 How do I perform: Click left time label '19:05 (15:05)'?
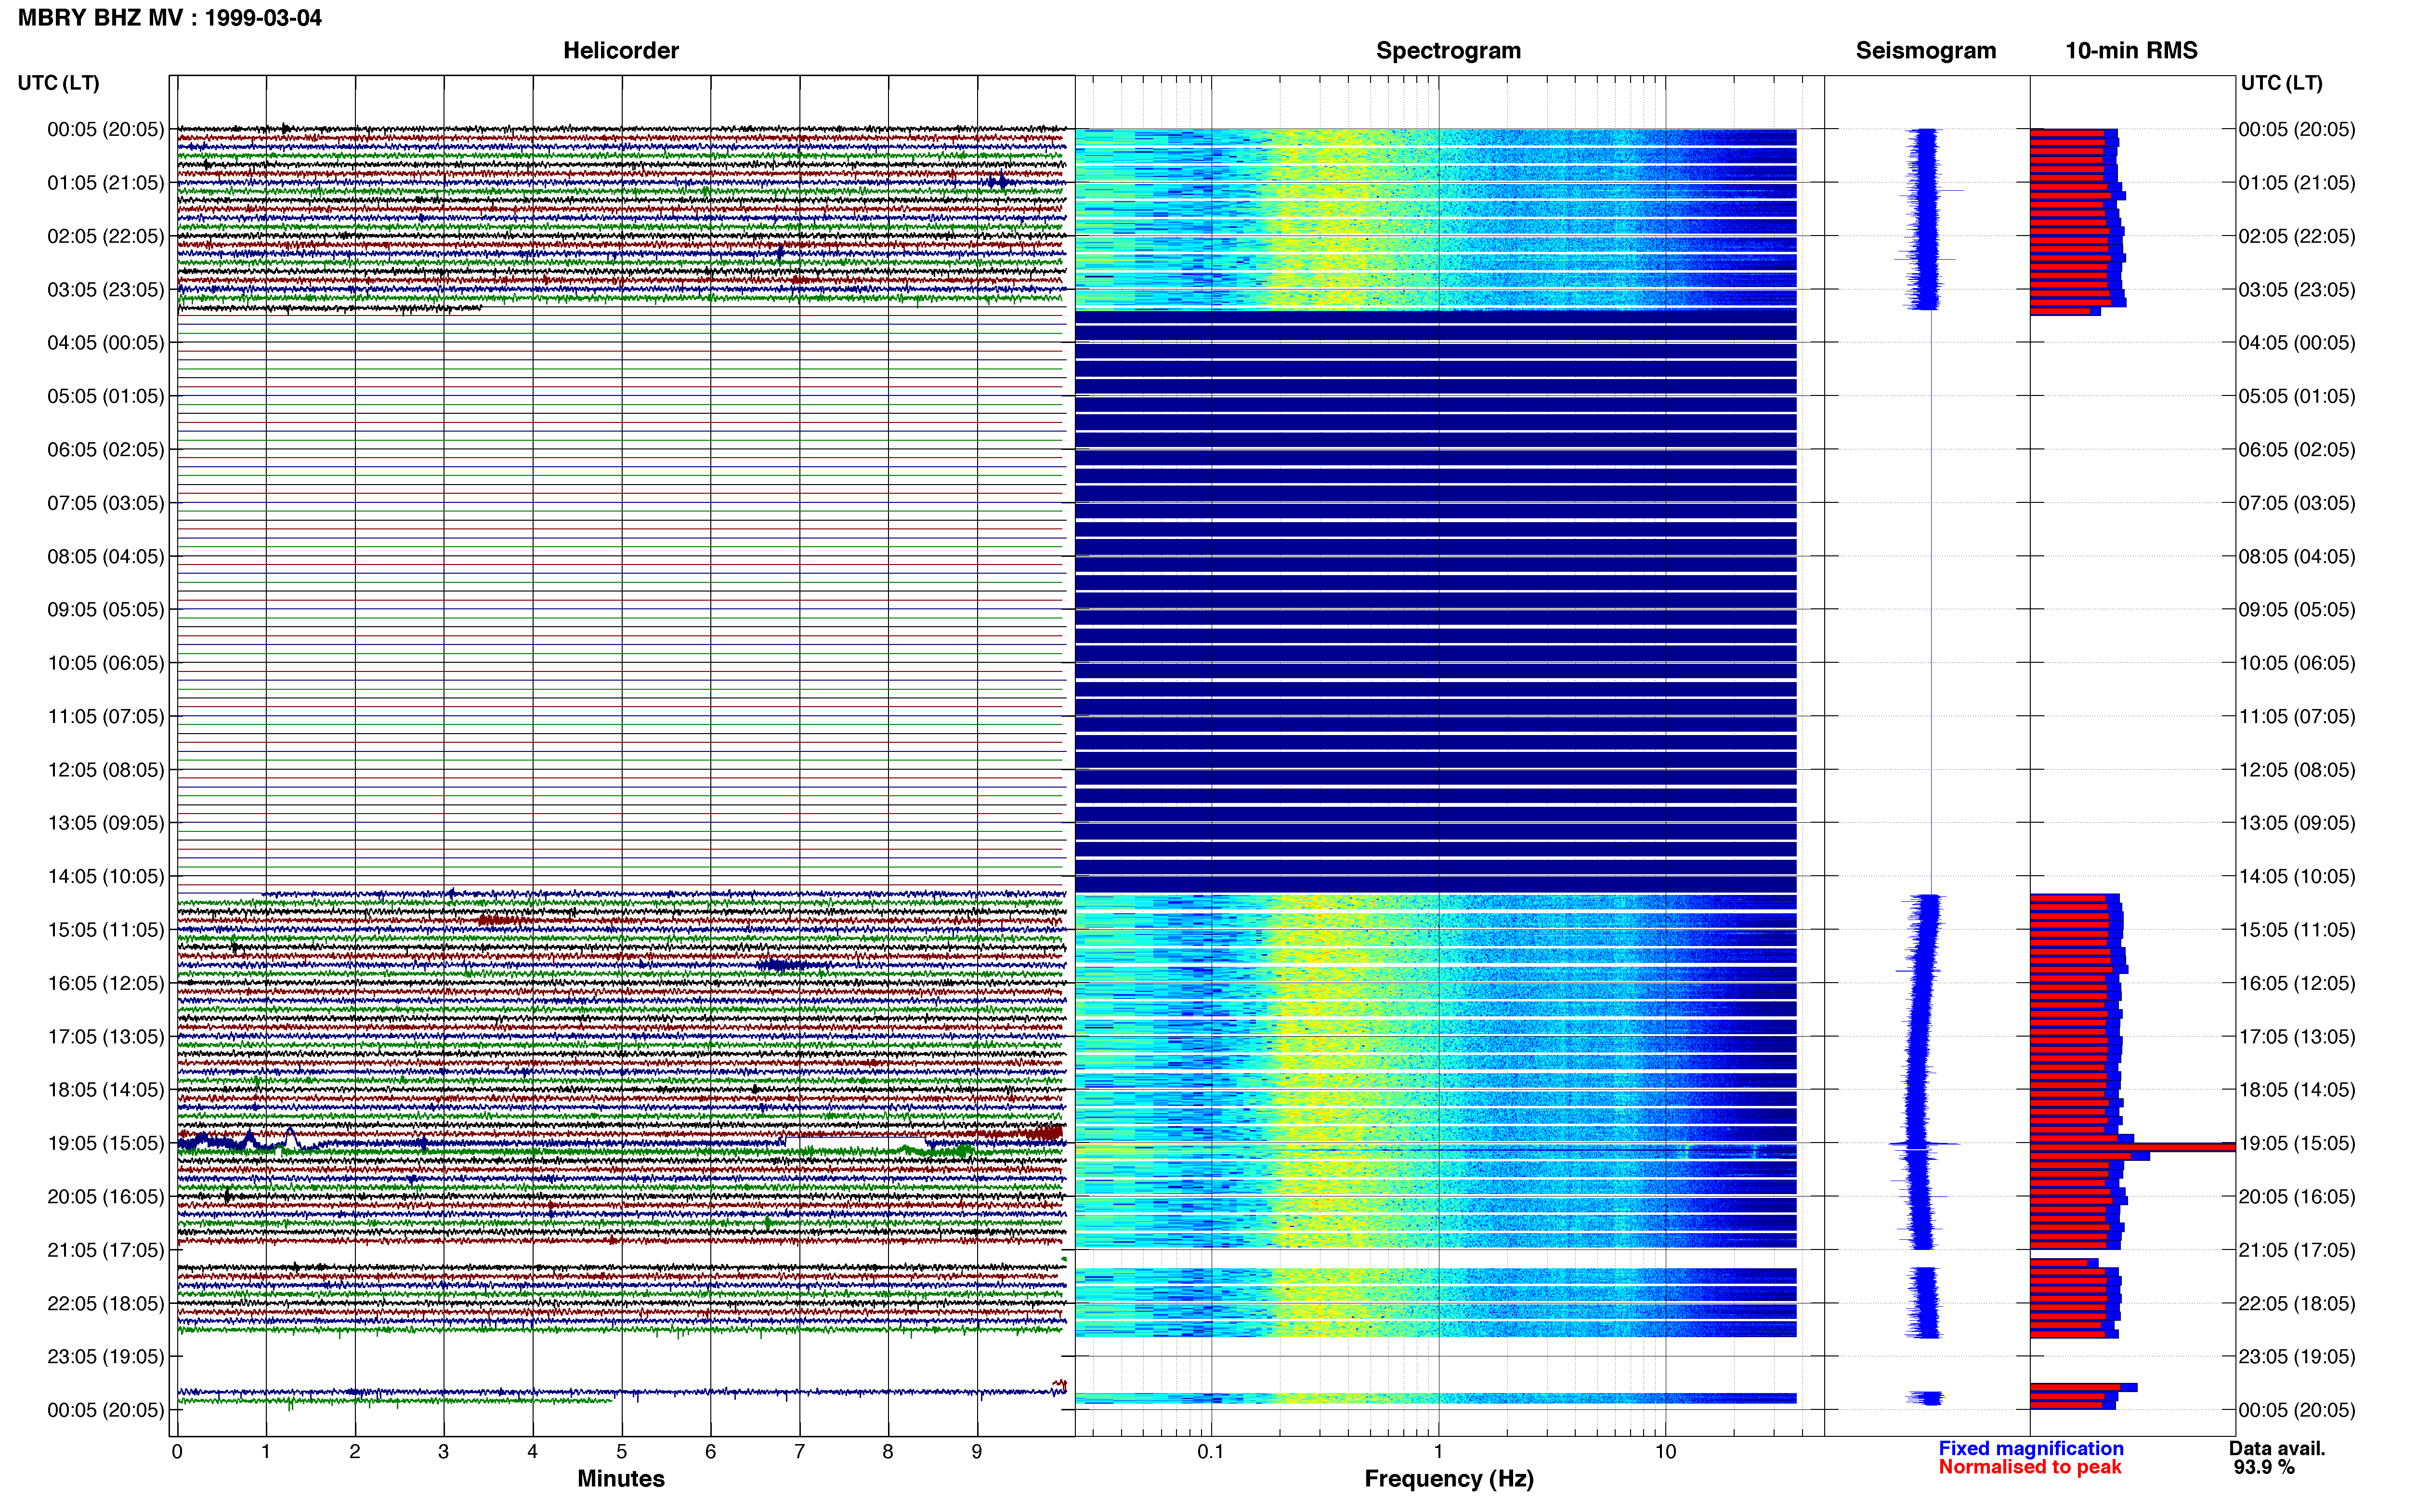[106, 1143]
